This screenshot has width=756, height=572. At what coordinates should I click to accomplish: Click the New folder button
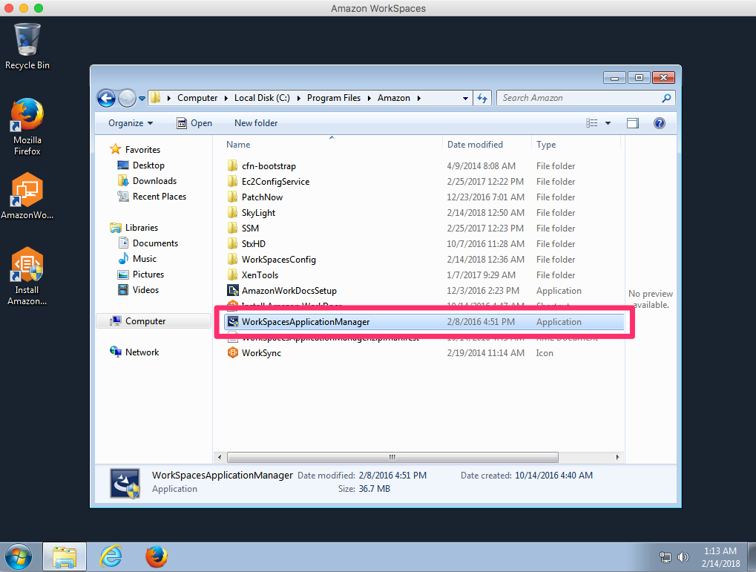pyautogui.click(x=255, y=122)
